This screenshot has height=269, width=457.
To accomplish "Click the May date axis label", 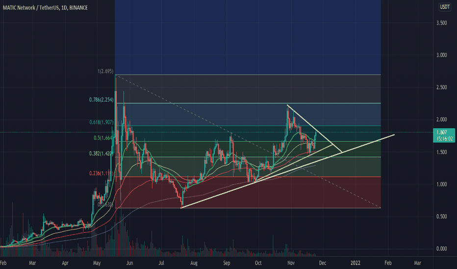I will coord(97,263).
